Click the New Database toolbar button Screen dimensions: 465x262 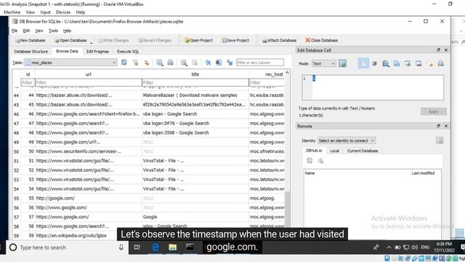31,41
